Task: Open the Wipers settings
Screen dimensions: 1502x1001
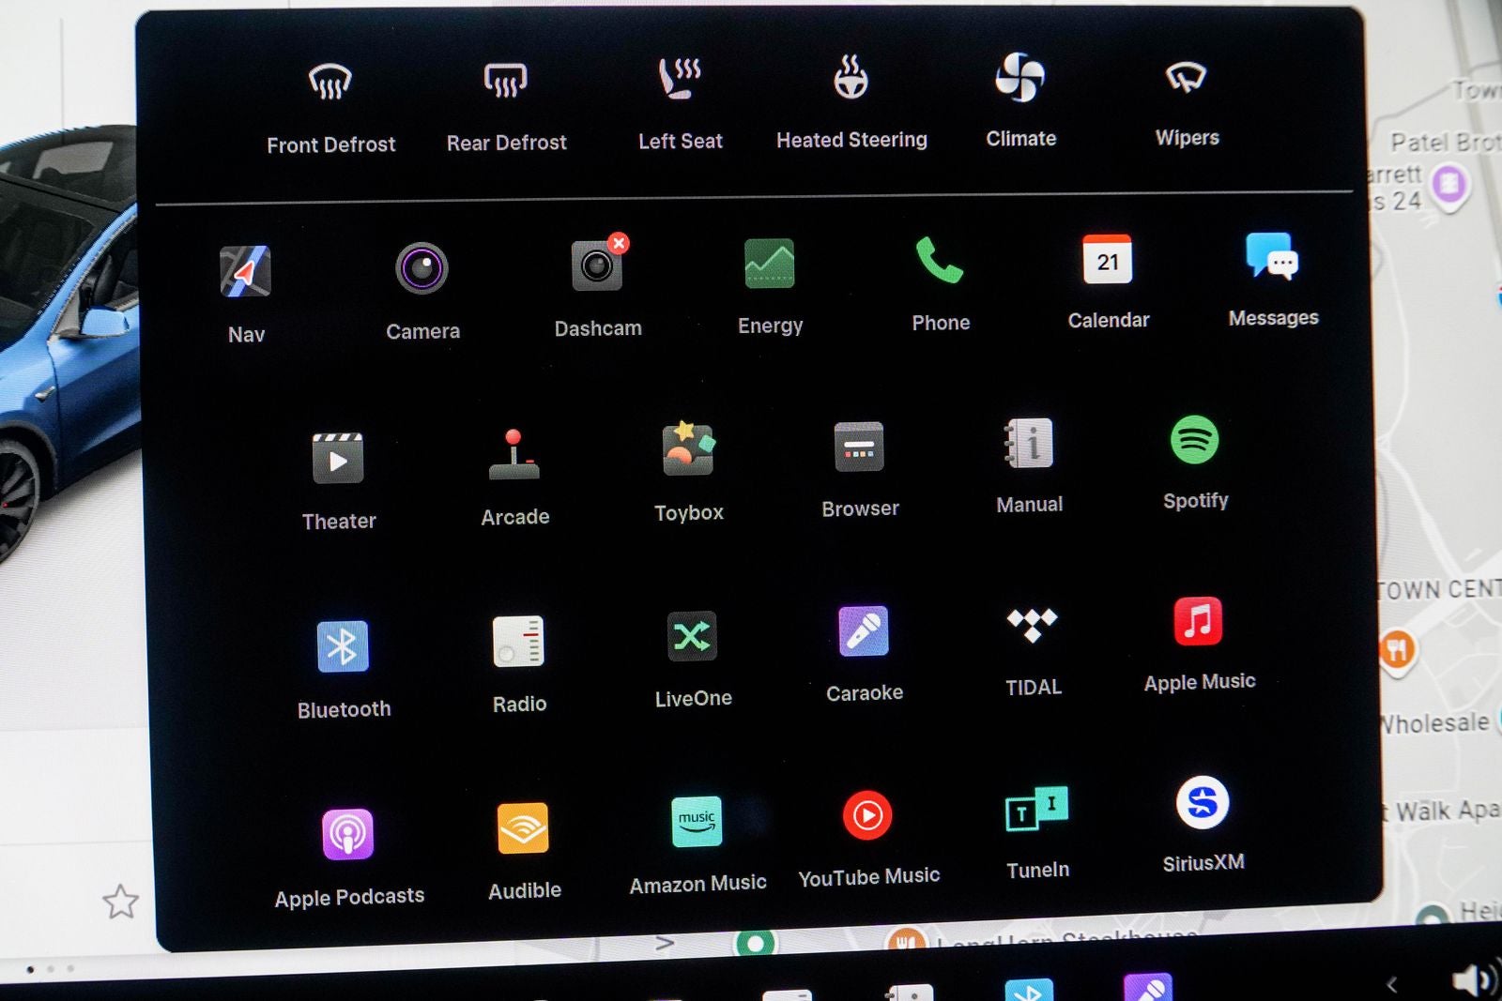Action: 1186,78
